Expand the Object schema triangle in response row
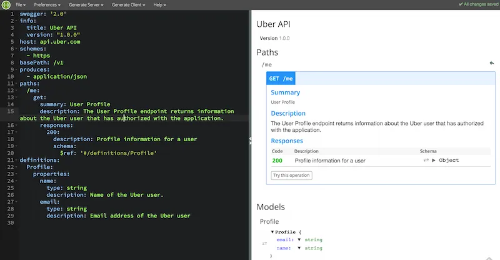This screenshot has width=500, height=260. coord(434,160)
